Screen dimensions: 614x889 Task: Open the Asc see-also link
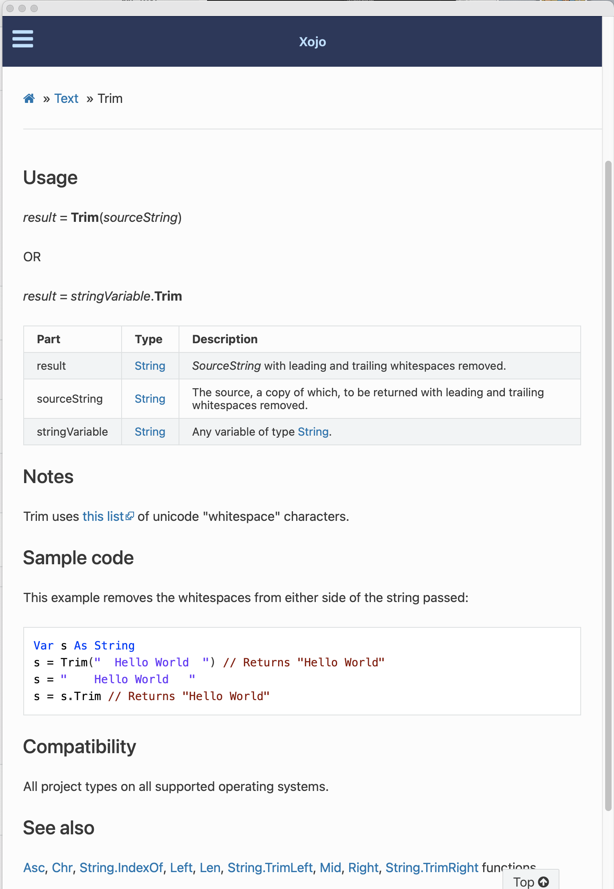pos(34,867)
